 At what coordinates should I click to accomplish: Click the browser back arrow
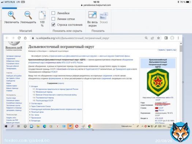point(7,38)
